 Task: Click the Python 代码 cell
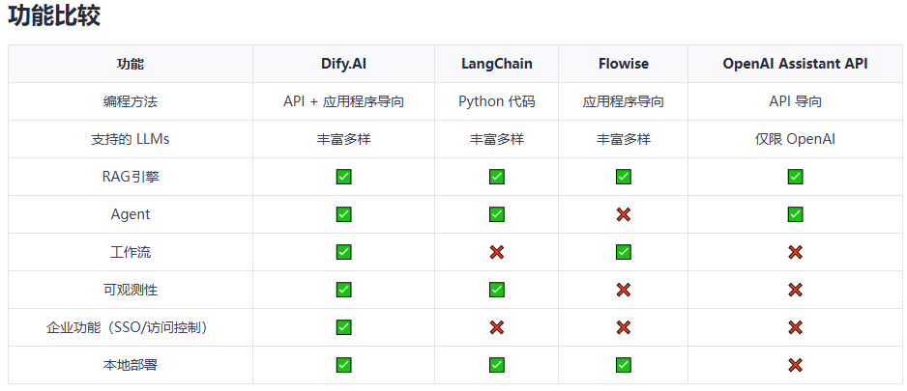[x=496, y=101]
